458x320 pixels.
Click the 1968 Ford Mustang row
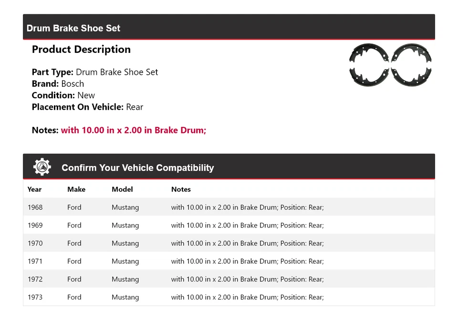tap(229, 207)
